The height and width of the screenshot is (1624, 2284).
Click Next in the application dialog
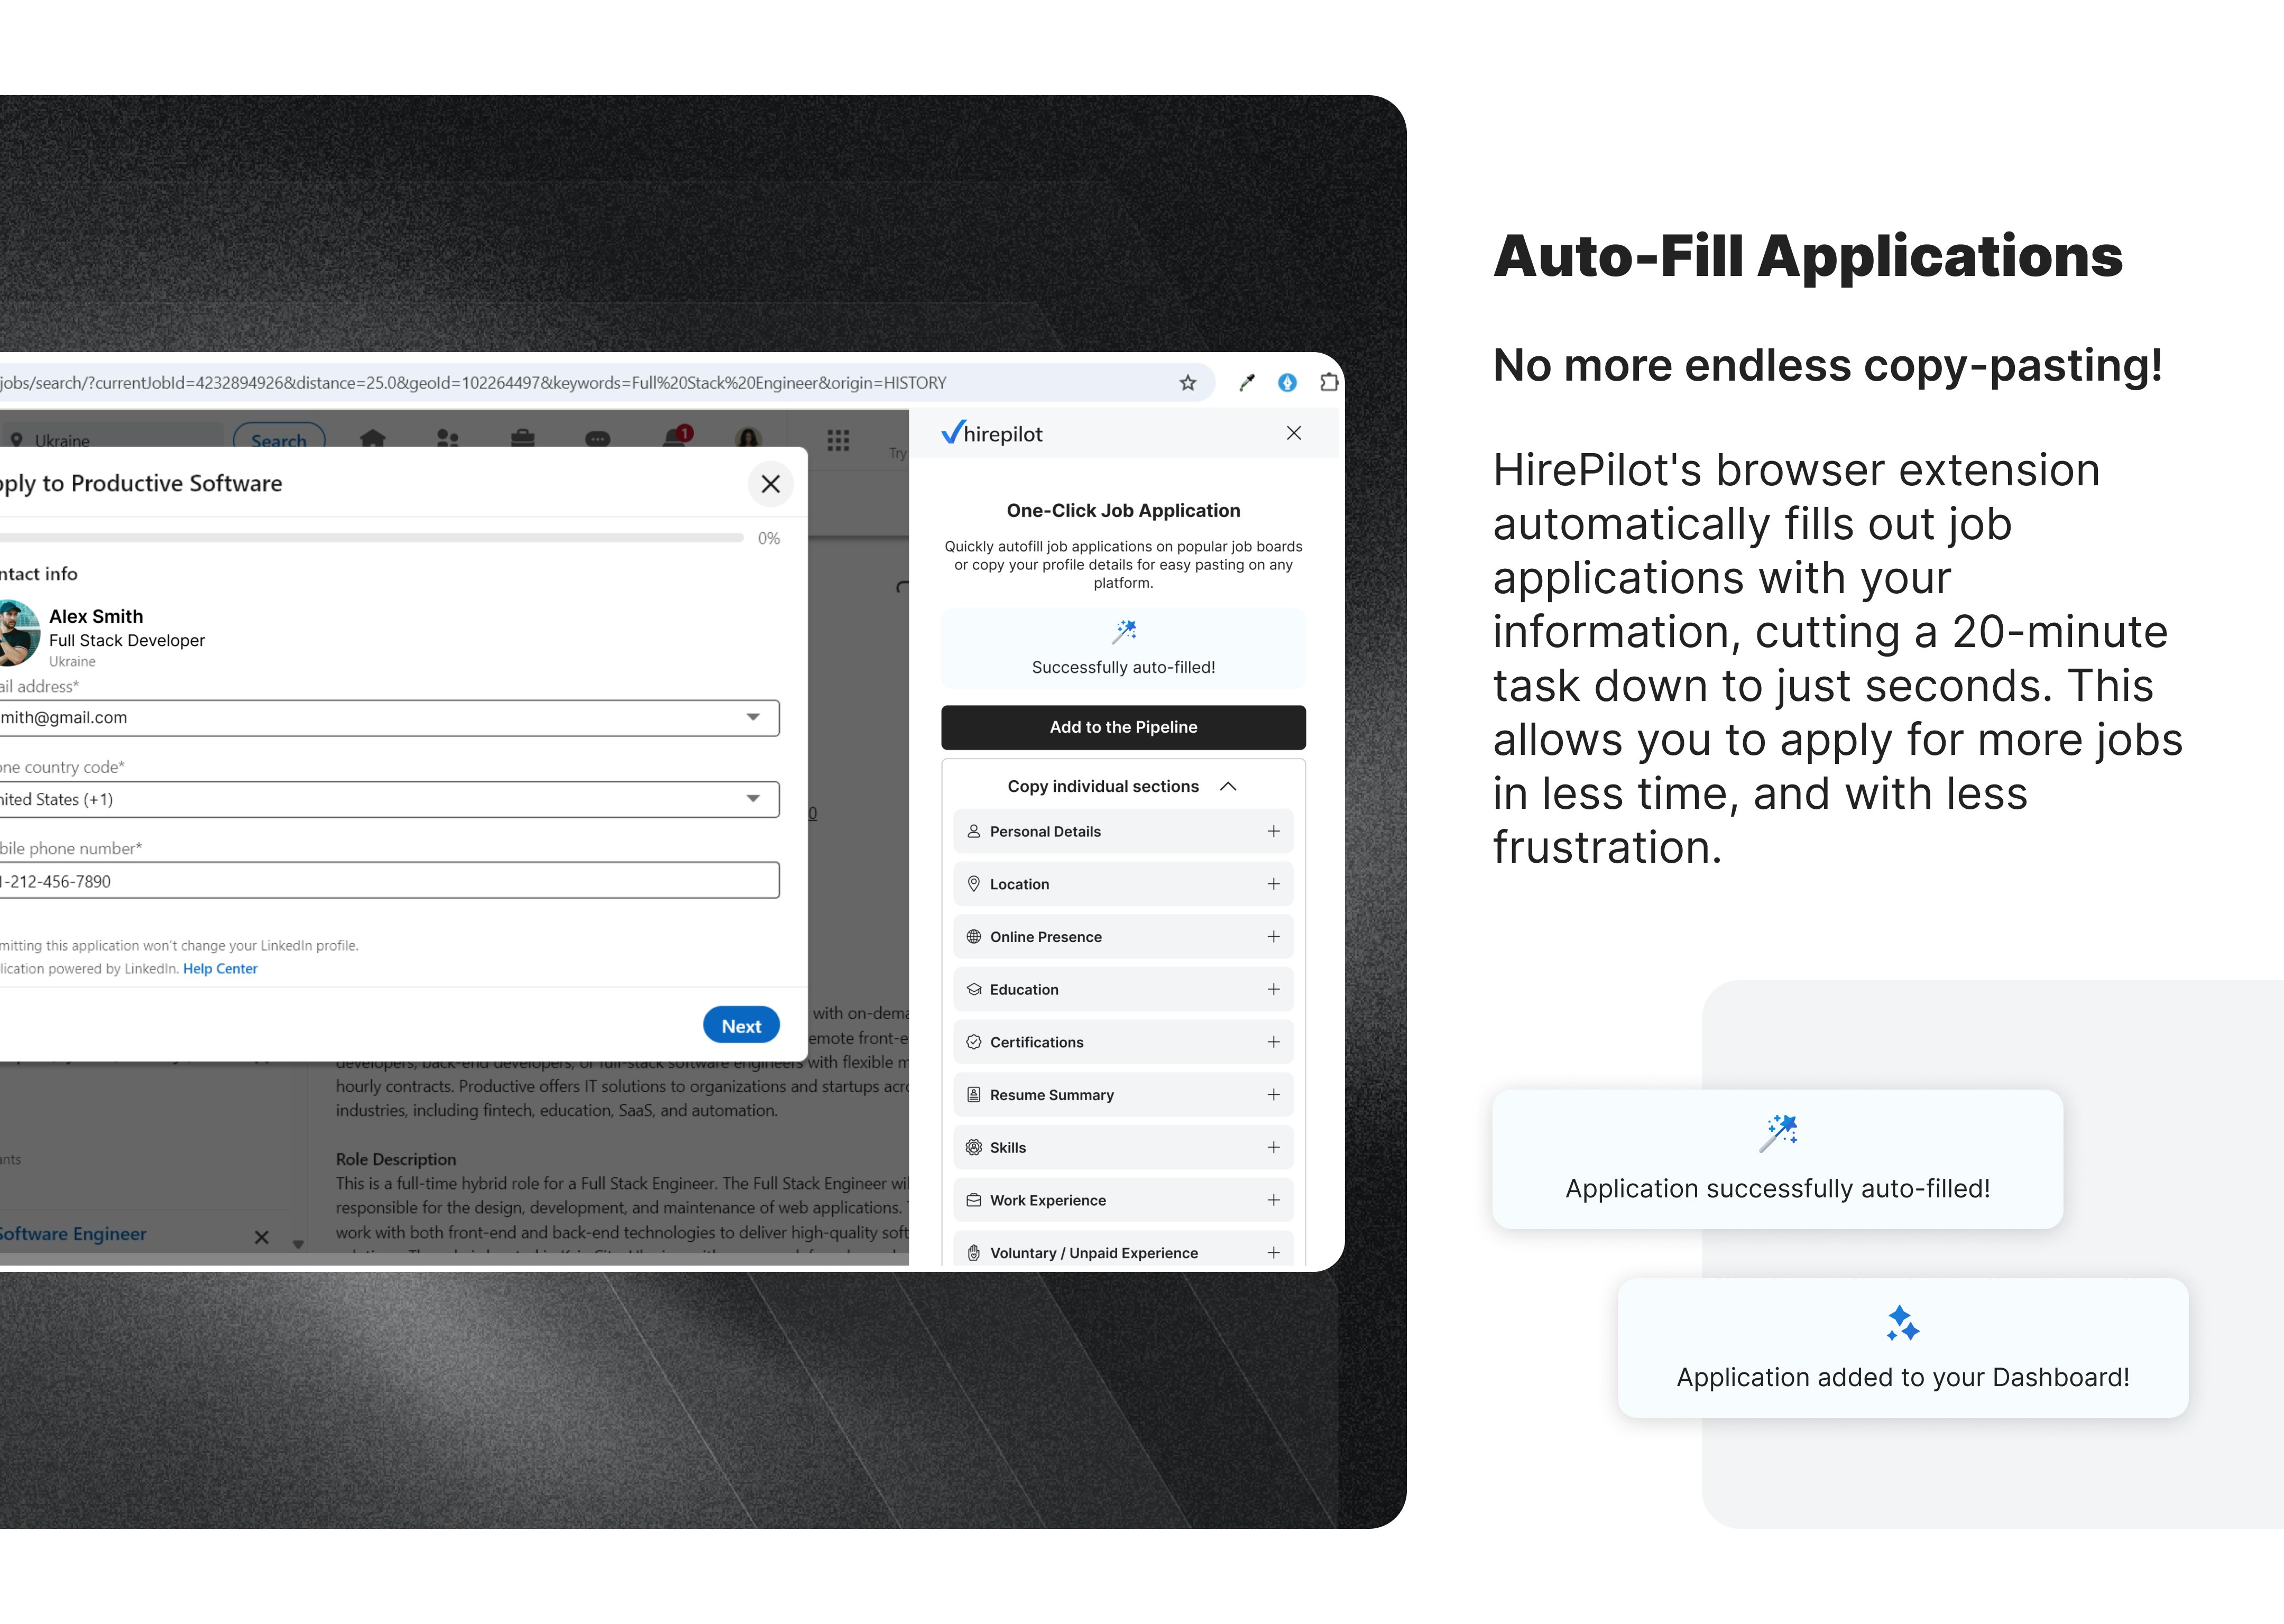click(x=741, y=1026)
